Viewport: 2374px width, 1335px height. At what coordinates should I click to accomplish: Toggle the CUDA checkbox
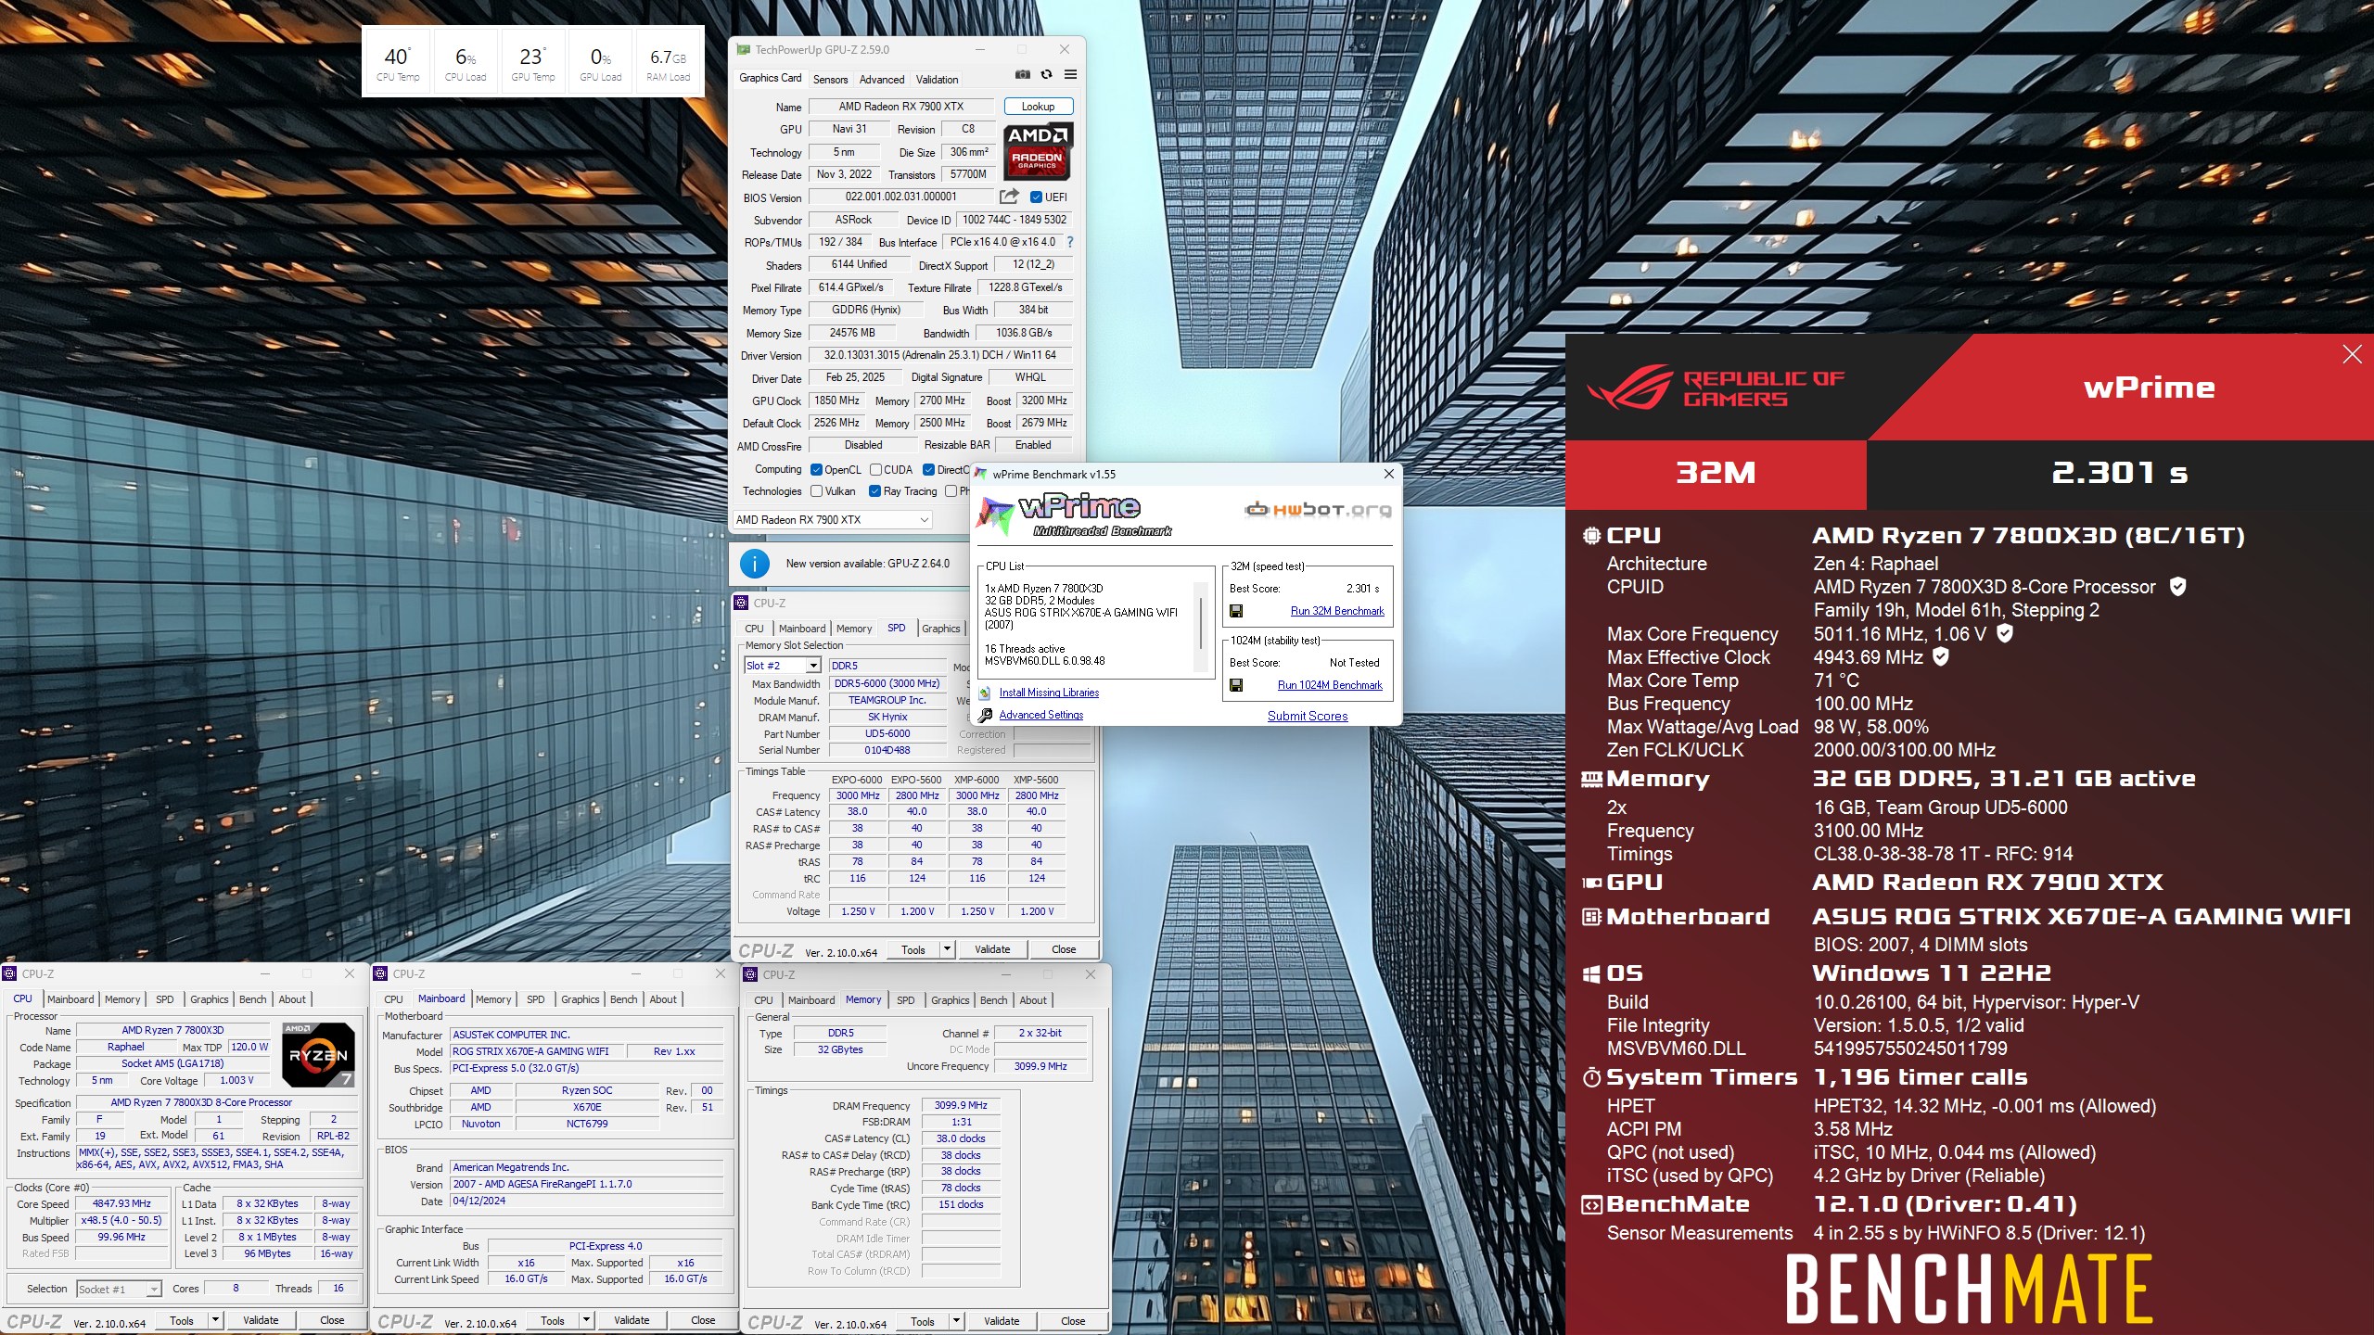875,469
